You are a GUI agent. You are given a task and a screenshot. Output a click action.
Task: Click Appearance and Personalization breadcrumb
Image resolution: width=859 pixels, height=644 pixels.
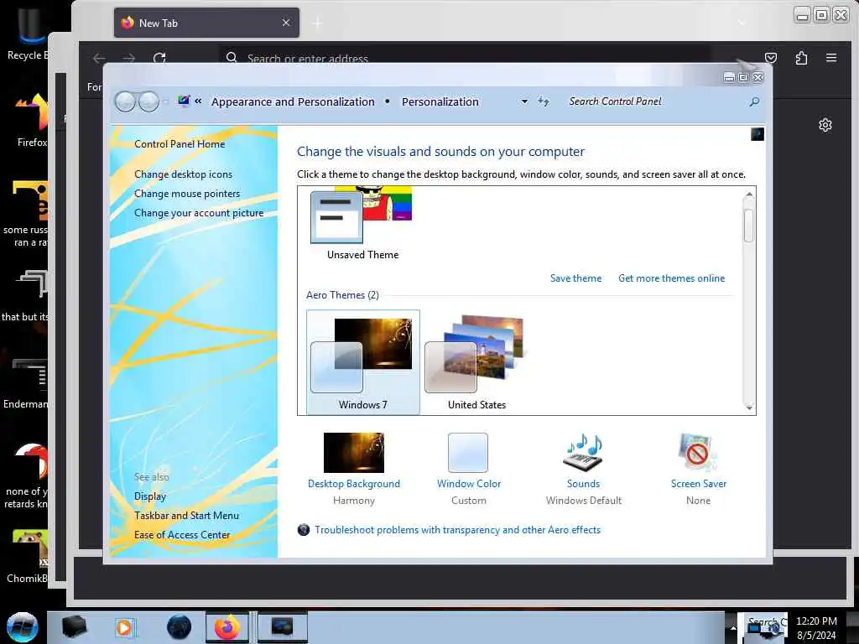(293, 101)
